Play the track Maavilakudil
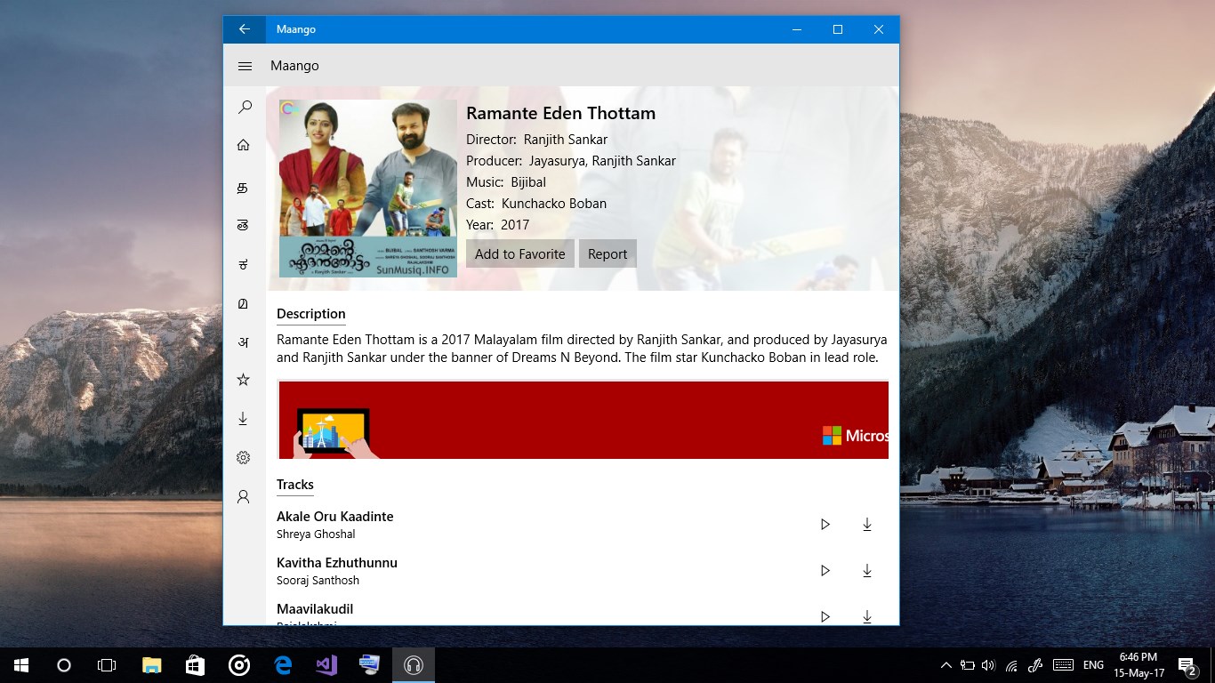The width and height of the screenshot is (1215, 683). (825, 616)
